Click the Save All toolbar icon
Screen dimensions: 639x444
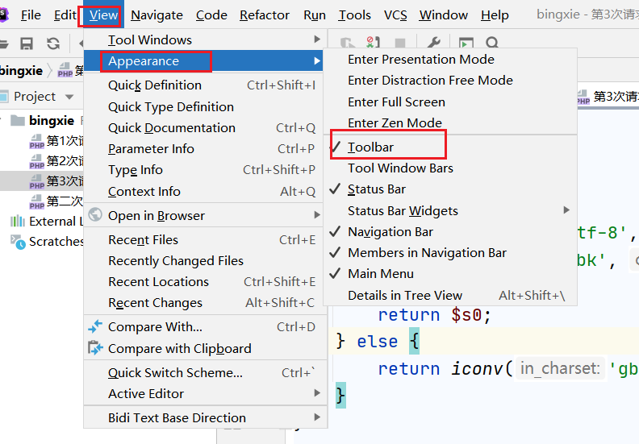[27, 44]
